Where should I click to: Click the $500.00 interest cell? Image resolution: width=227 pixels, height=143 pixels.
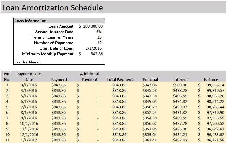pos(180,85)
